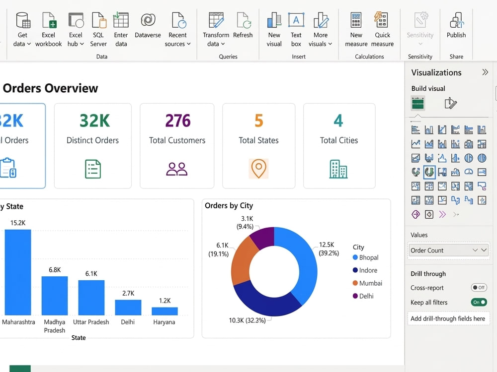
Task: Open the Transform data dropdown
Action: 216,30
